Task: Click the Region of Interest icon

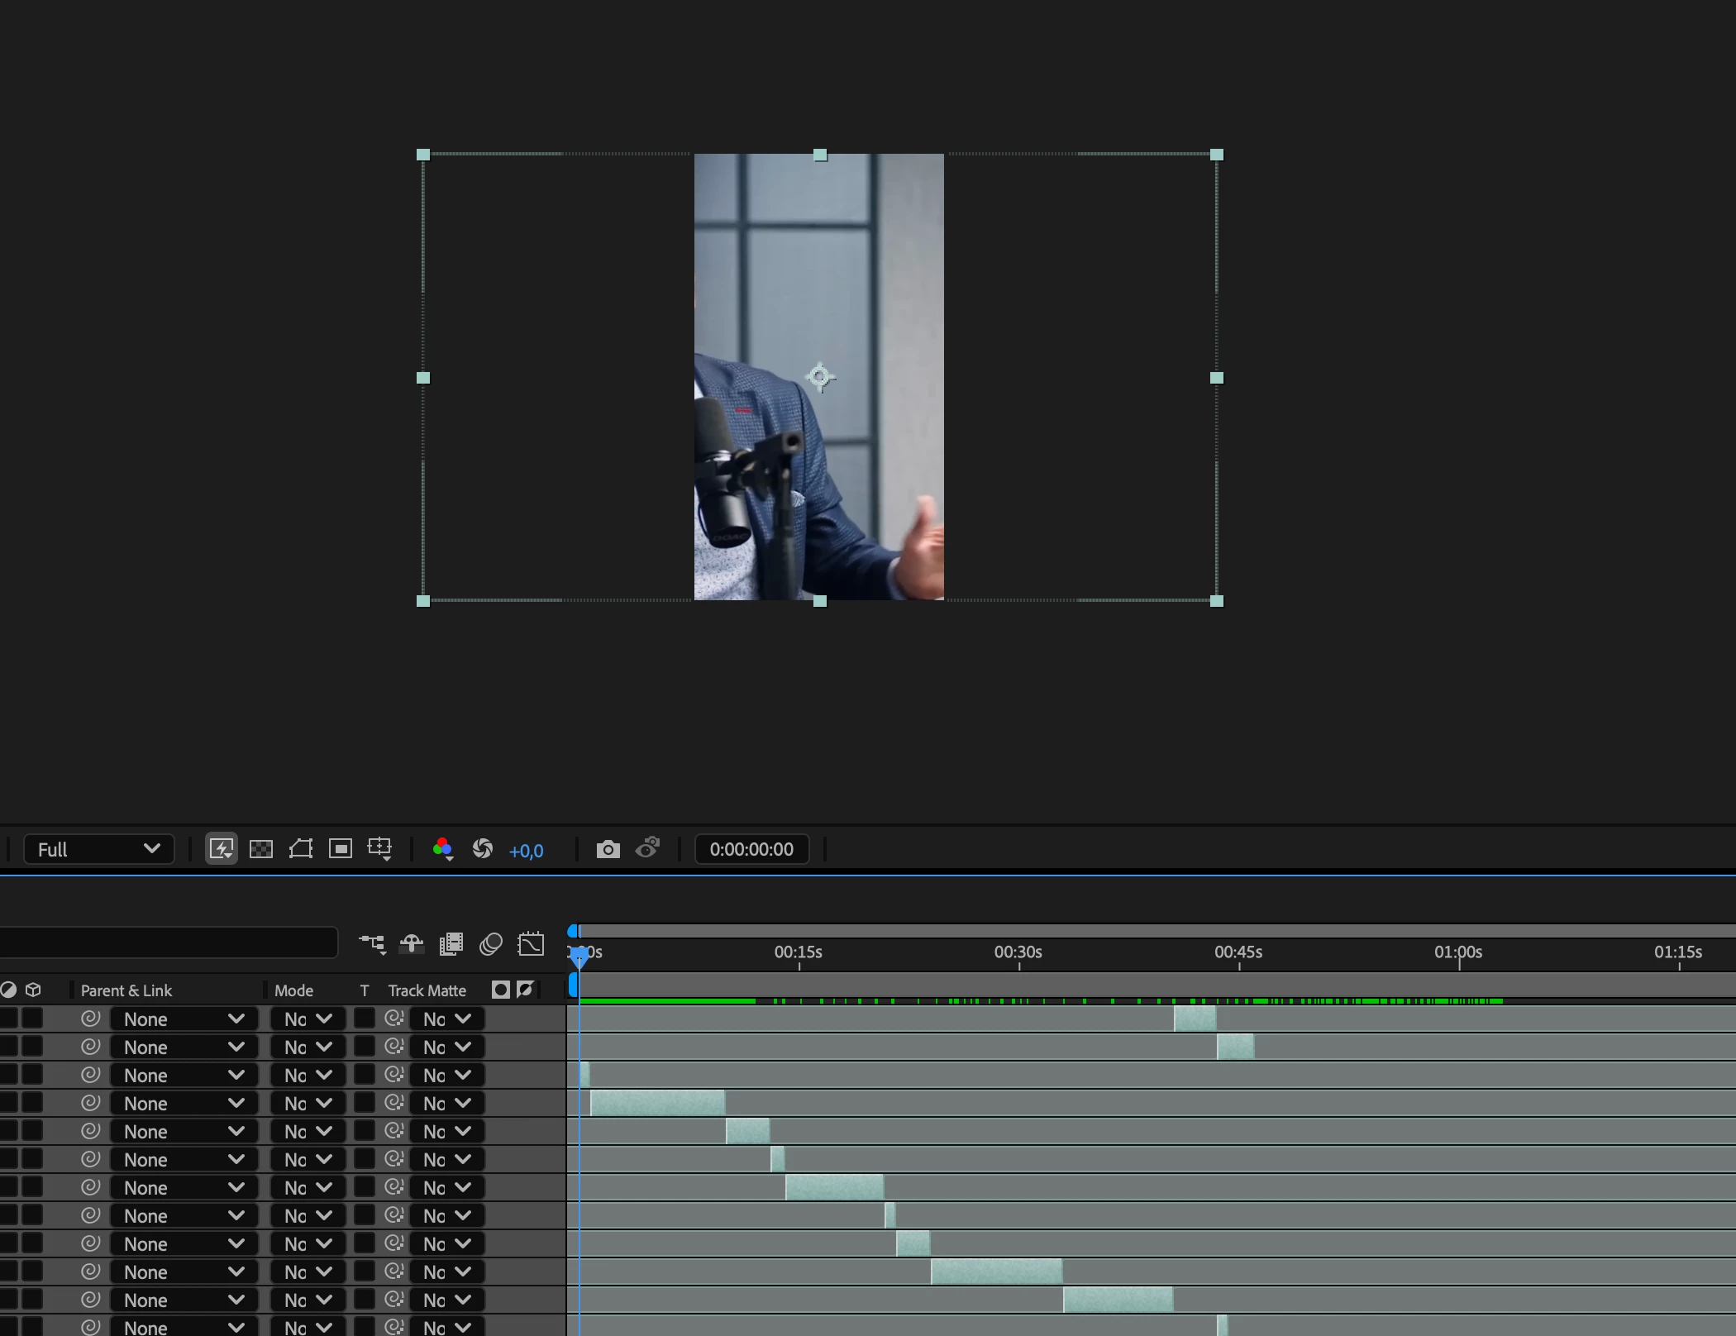Action: (341, 849)
